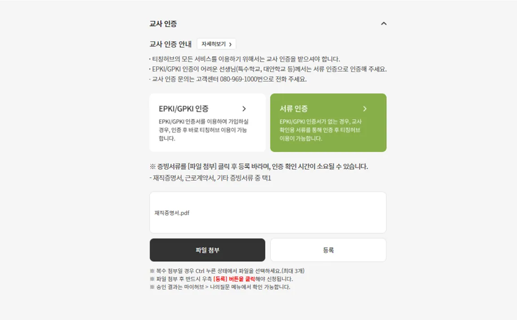Click the attached 재직증명서.pdf file name
The image size is (517, 320).
tap(172, 213)
